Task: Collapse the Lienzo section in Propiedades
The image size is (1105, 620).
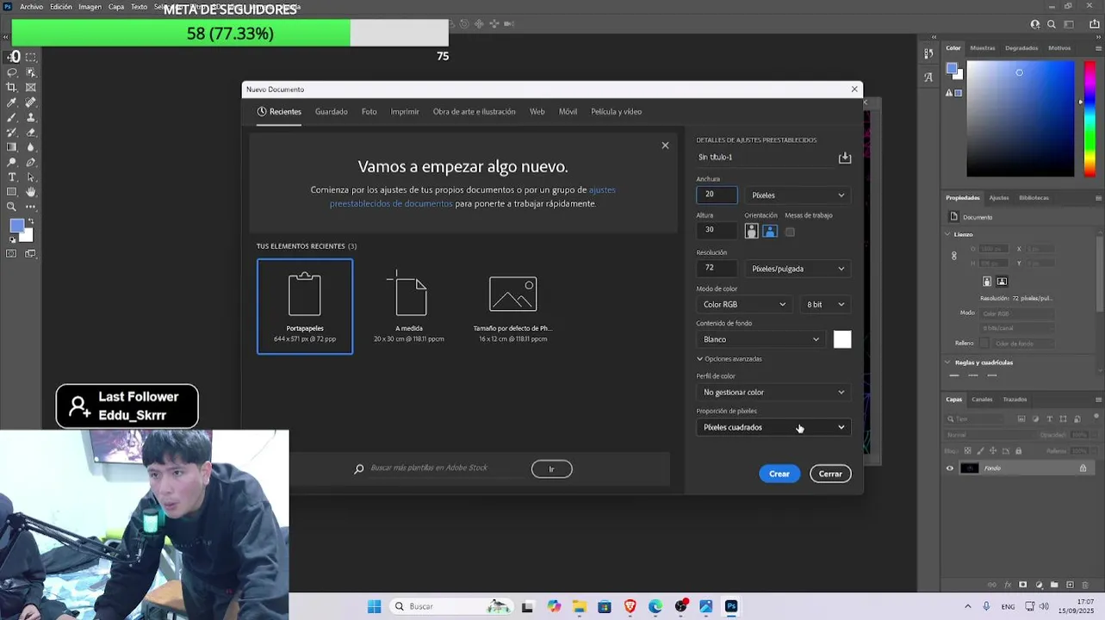Action: pos(948,234)
